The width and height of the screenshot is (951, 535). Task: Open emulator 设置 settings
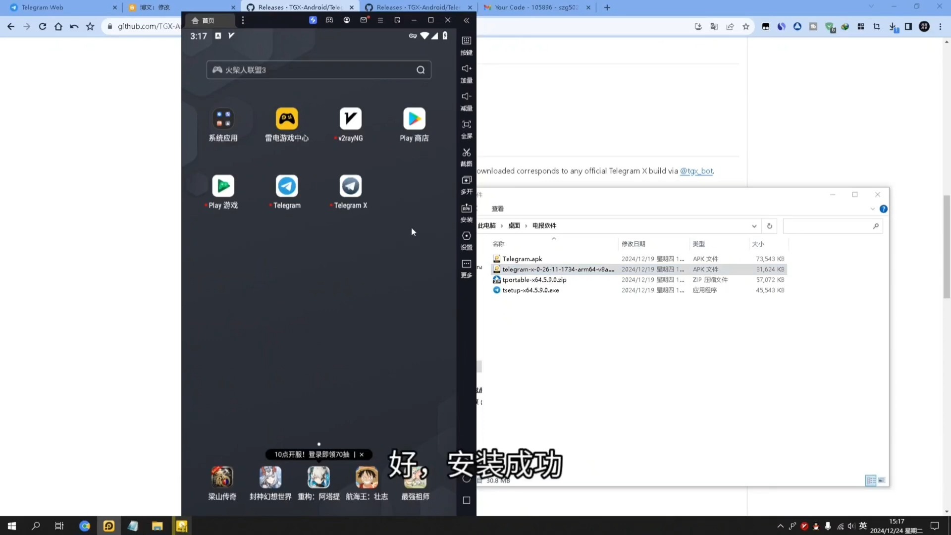pos(466,236)
